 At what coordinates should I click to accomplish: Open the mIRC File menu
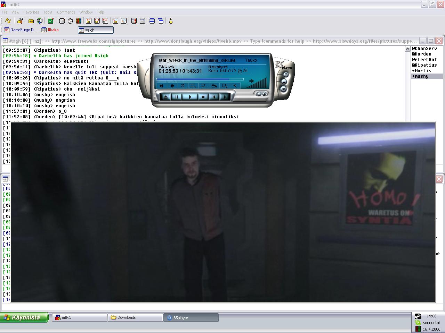point(5,12)
